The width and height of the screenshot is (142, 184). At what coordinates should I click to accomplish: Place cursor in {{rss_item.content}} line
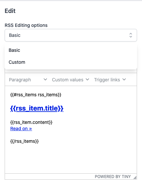[x=31, y=123]
